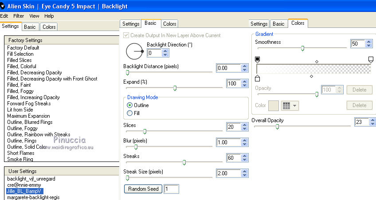
Task: Increase Backlight Direction with up arrow
Action: click(x=165, y=51)
